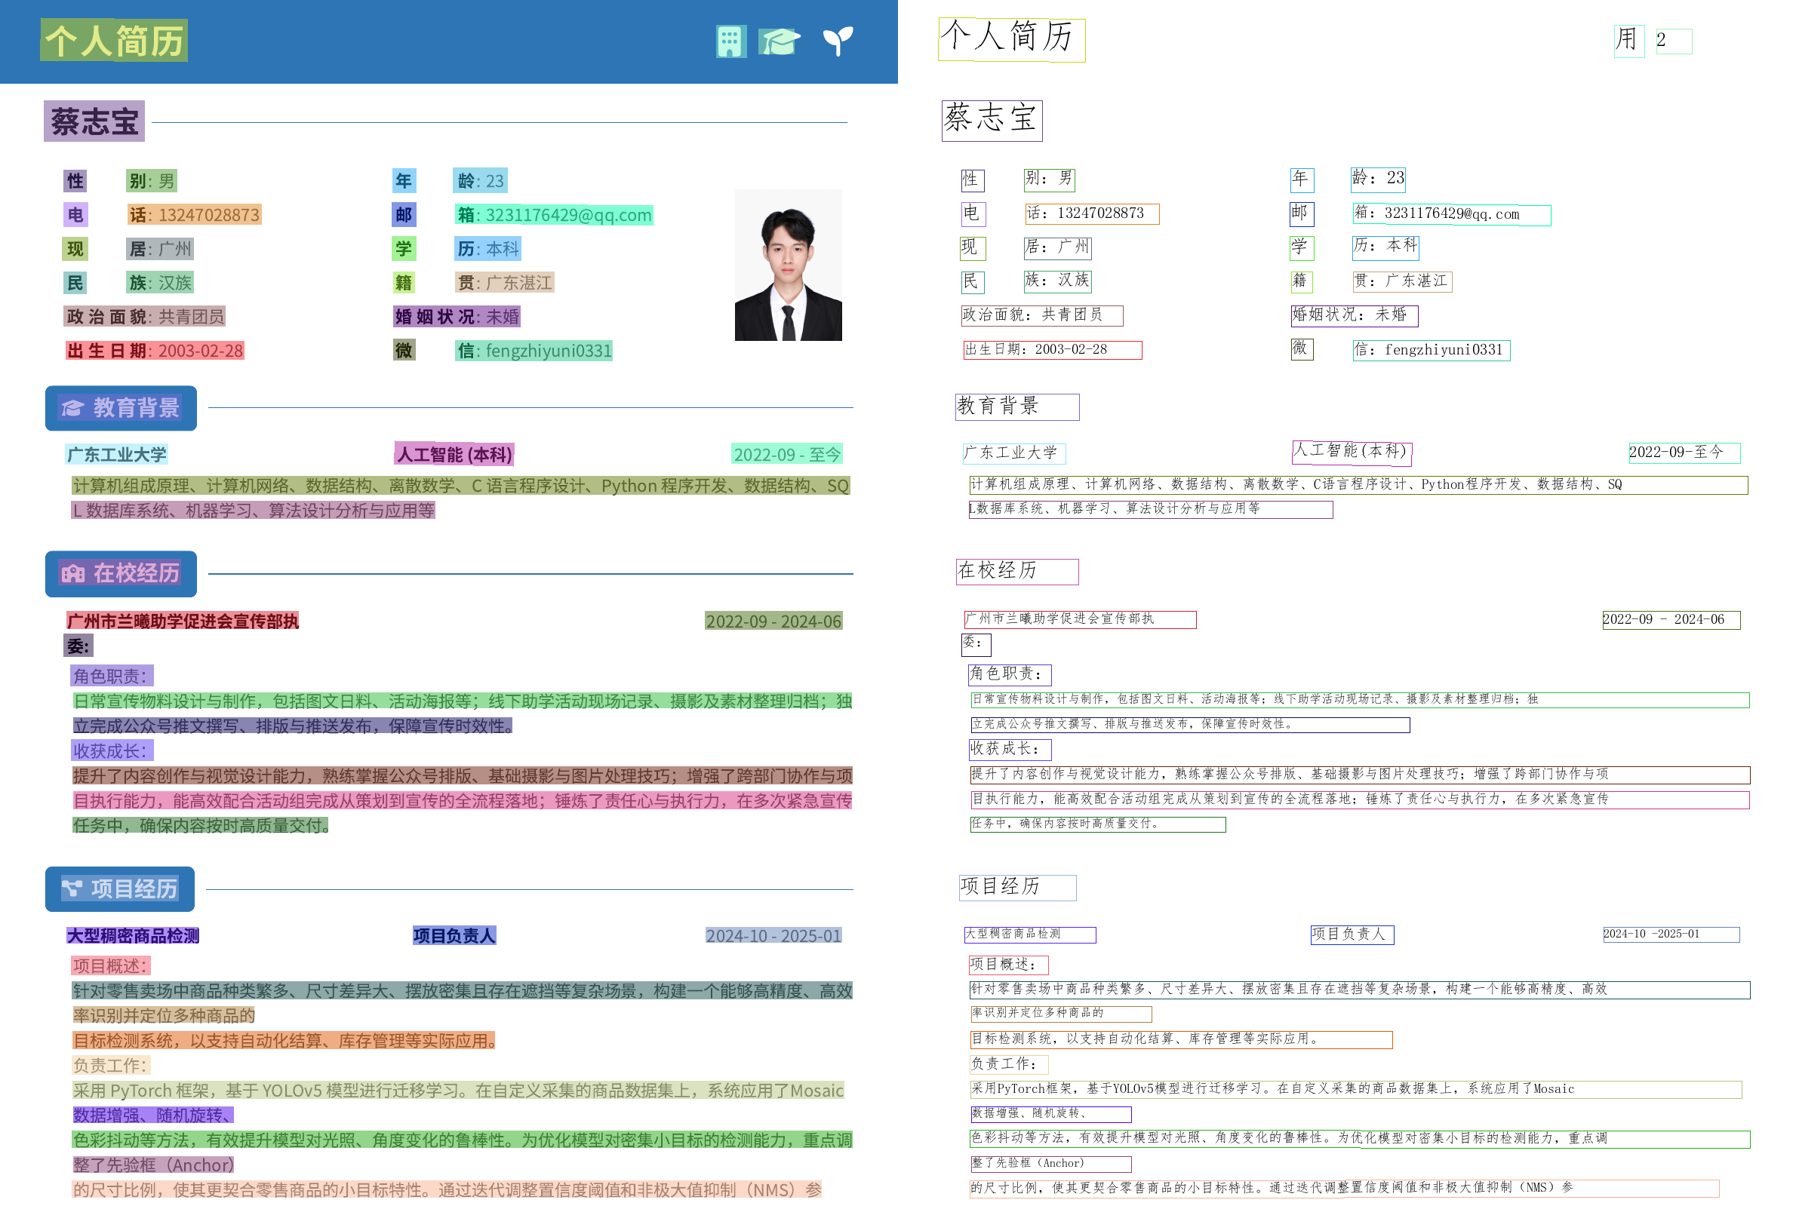This screenshot has width=1796, height=1206.
Task: Click the 个人简历 title in the blue banner
Action: (114, 41)
